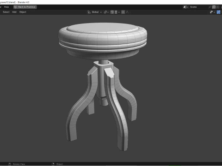Open the Select menu
This screenshot has width=222, height=166.
tap(6, 12)
